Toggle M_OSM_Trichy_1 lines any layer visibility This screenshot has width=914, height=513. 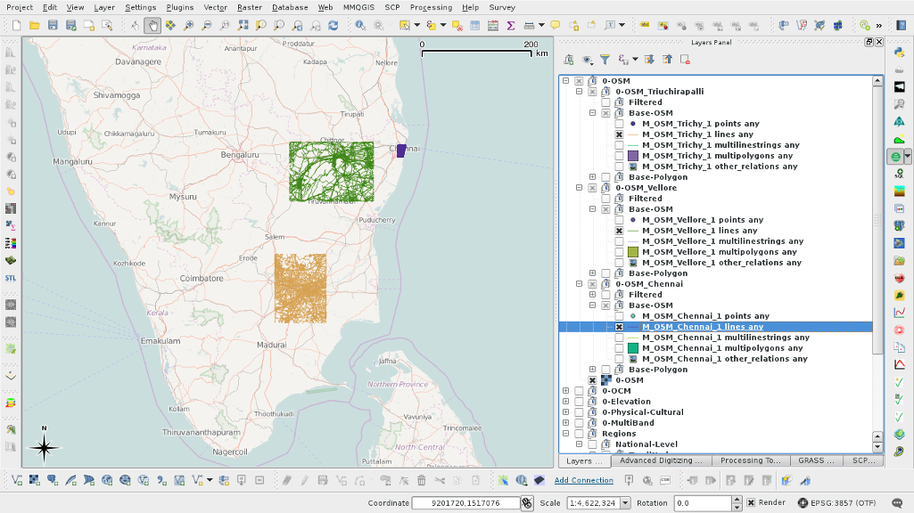coord(619,134)
